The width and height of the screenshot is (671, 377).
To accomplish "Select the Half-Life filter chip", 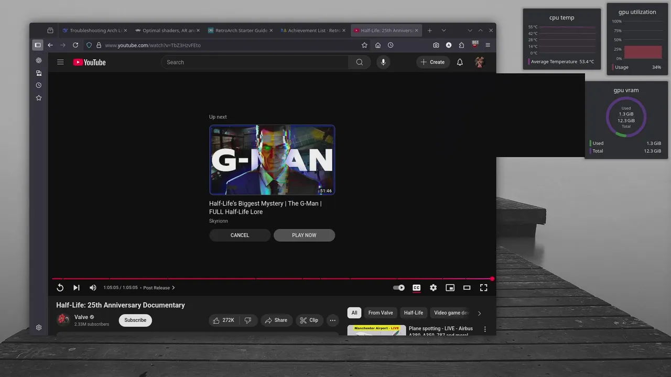I will pyautogui.click(x=414, y=313).
